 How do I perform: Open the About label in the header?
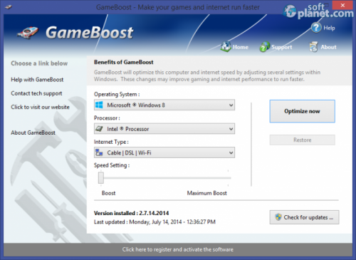328,47
